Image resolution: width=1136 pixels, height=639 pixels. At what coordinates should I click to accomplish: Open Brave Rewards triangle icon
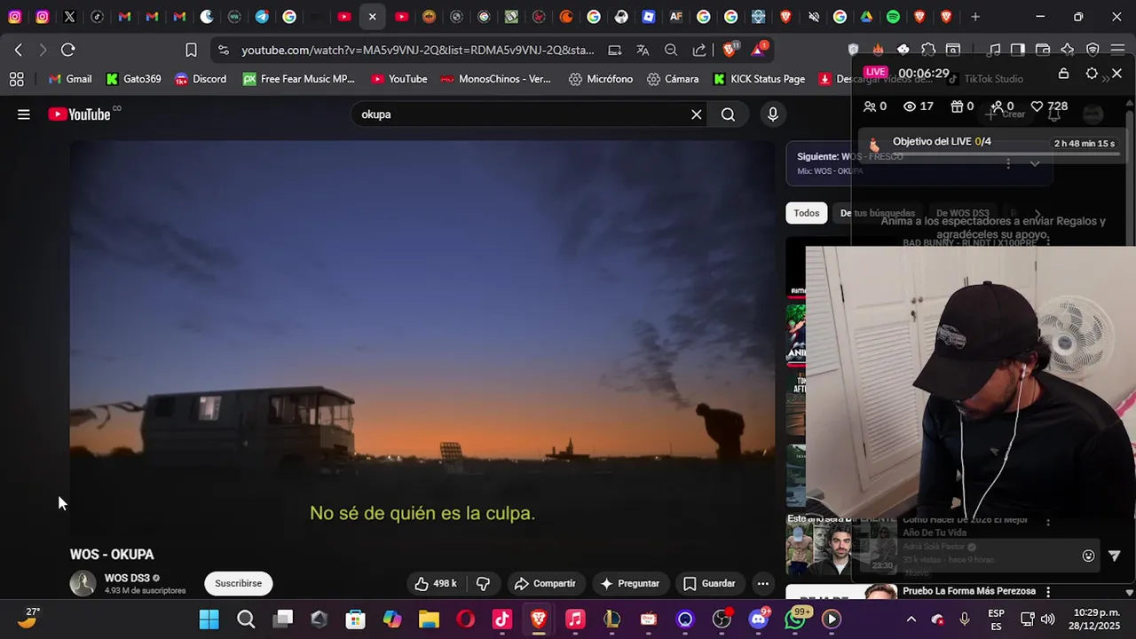[759, 49]
